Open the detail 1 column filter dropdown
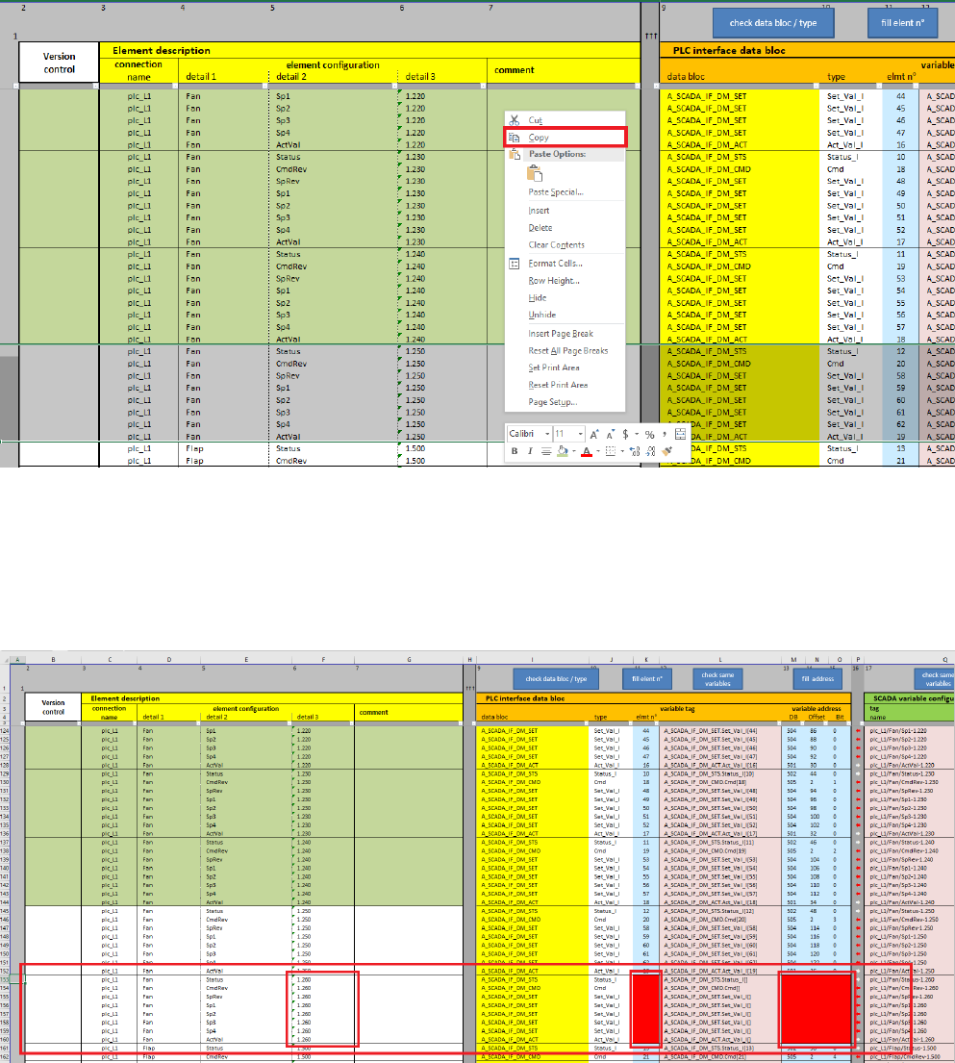 click(265, 86)
